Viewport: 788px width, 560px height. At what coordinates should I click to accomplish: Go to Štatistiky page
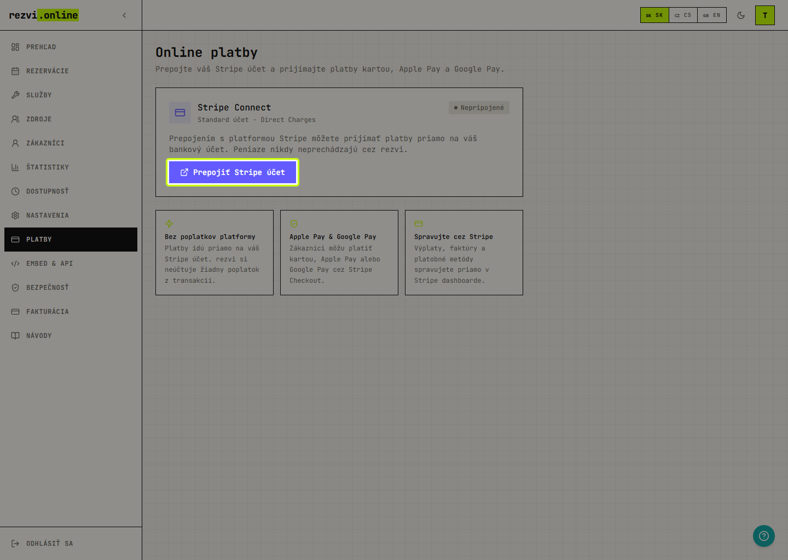tap(71, 167)
